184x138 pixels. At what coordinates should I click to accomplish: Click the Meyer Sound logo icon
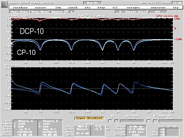(4, 4)
